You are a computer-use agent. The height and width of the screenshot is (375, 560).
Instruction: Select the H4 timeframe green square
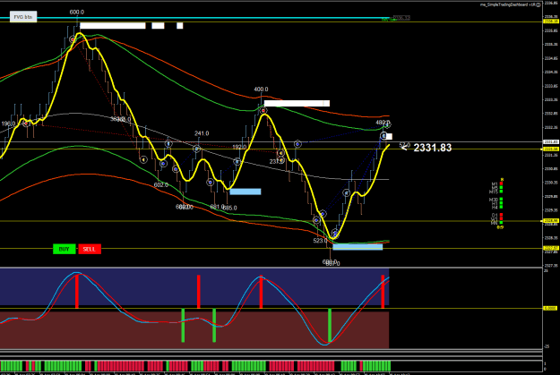501,207
